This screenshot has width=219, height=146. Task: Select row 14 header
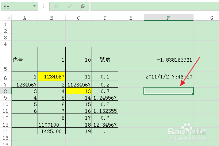pos(5,131)
